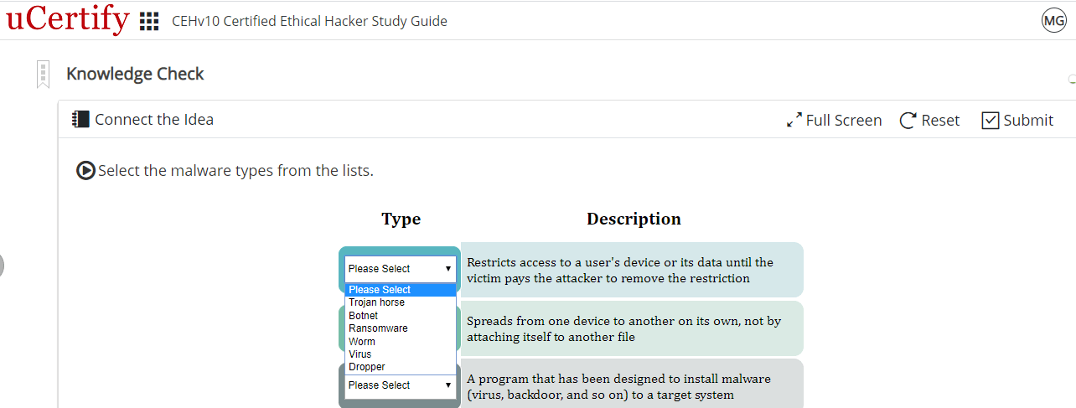Choose the highlighted Please Select option

click(x=380, y=290)
